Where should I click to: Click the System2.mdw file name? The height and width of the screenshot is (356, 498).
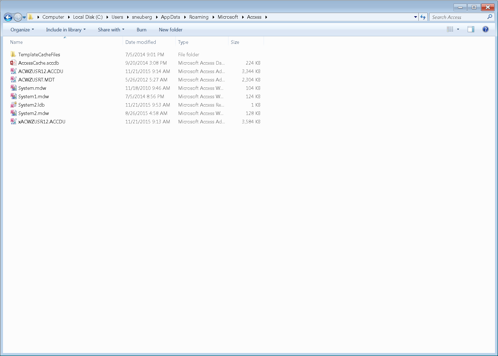[x=34, y=113]
